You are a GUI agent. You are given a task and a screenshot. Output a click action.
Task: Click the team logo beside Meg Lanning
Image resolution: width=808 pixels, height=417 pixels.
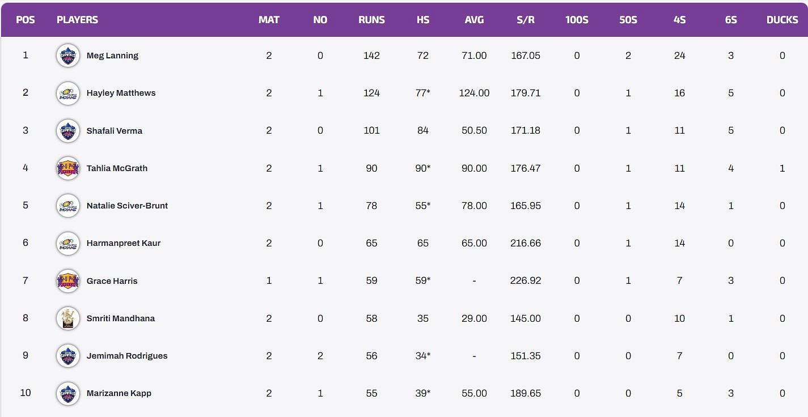pos(68,56)
